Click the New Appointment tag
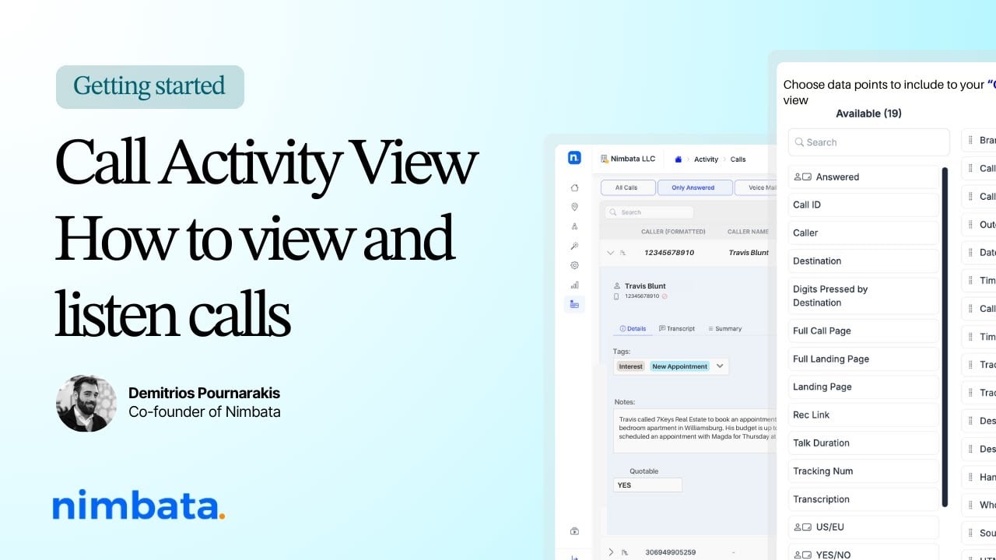Viewport: 996px width, 560px height. [x=679, y=366]
